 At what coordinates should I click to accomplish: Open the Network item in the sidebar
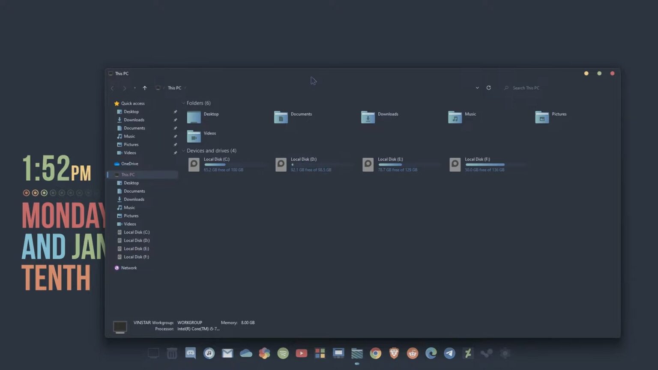coord(129,268)
